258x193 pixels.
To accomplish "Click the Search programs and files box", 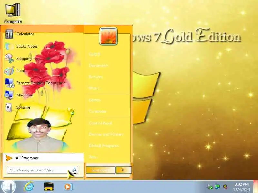I will pyautogui.click(x=43, y=170).
